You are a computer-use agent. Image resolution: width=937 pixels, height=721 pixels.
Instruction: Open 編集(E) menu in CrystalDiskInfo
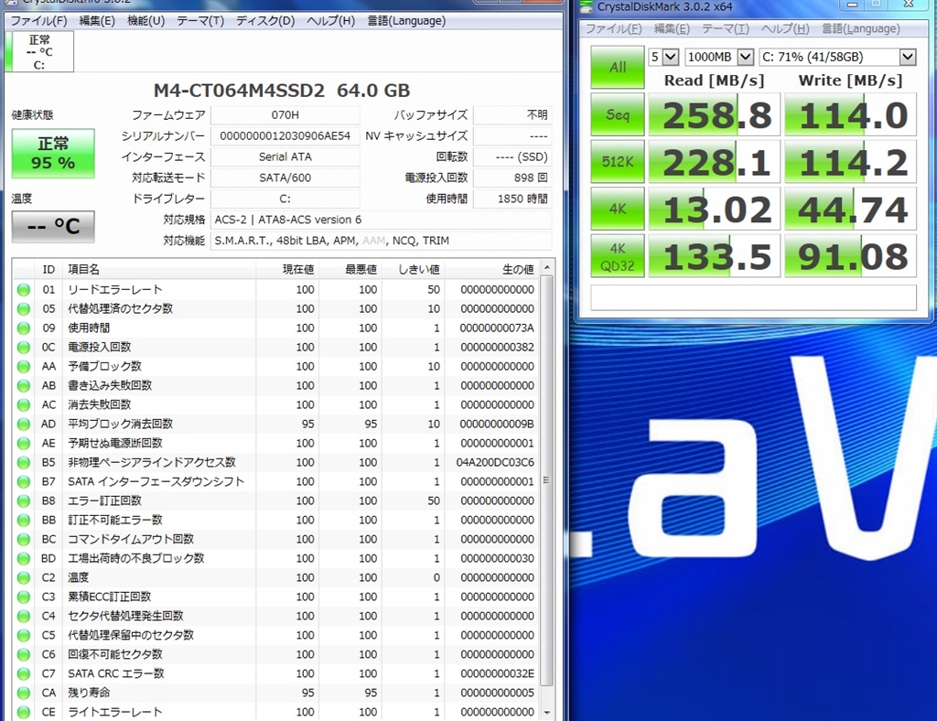96,21
